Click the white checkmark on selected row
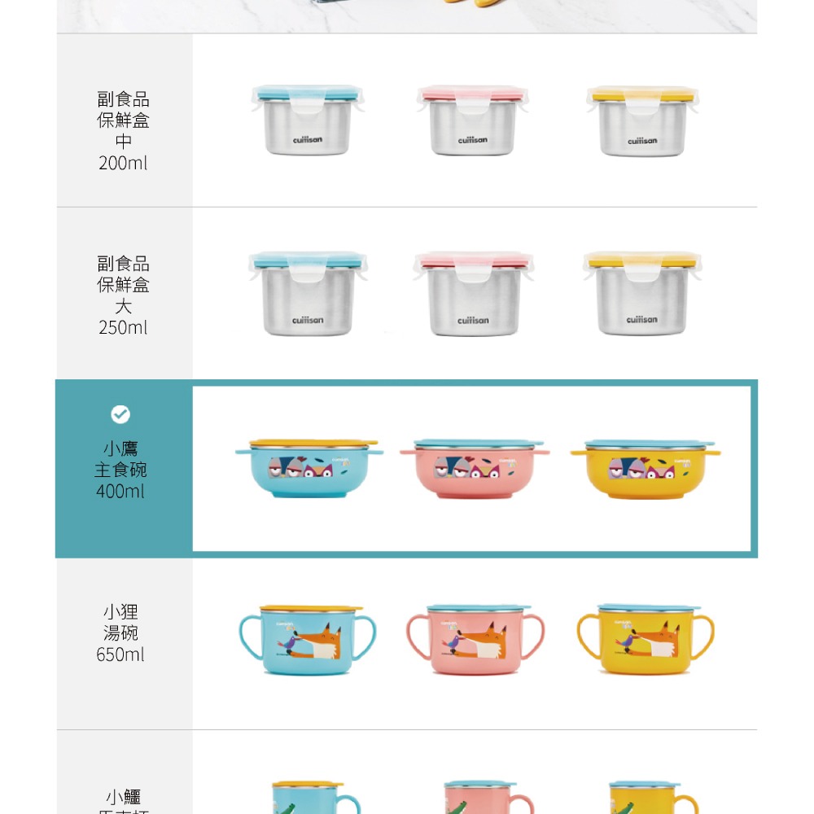Screen dimensions: 814x814 (x=120, y=414)
